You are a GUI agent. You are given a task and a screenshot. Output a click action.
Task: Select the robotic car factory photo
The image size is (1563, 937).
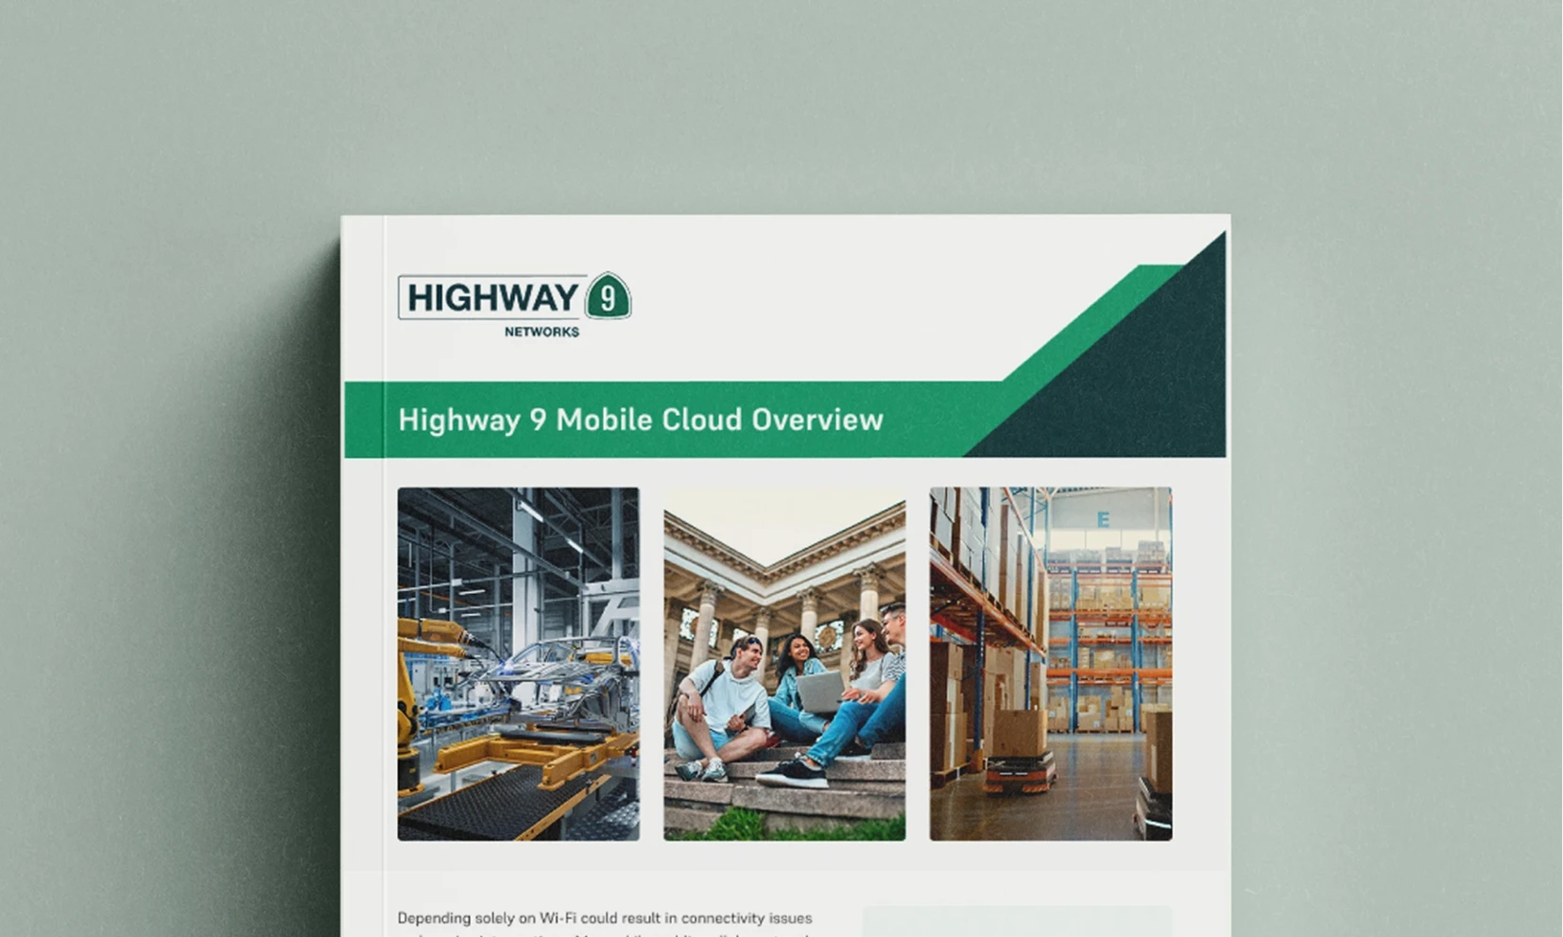tap(518, 663)
